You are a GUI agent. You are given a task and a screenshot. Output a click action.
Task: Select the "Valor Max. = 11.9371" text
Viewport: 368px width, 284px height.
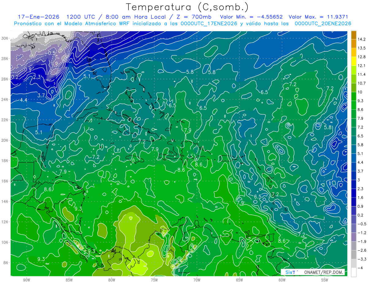click(x=318, y=17)
